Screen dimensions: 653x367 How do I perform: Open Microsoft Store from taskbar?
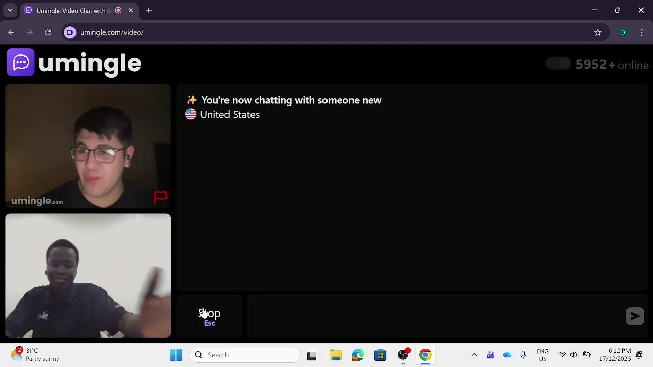coord(380,355)
